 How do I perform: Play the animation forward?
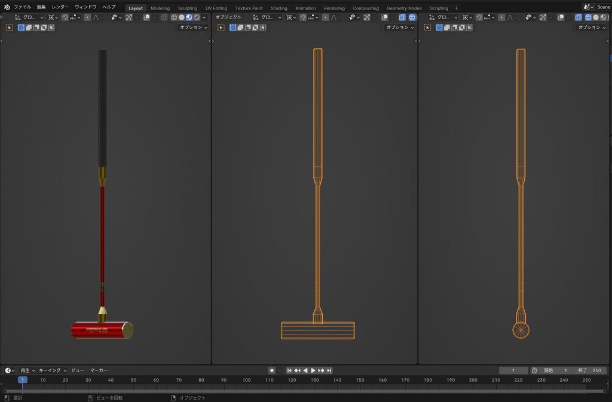[x=313, y=370]
